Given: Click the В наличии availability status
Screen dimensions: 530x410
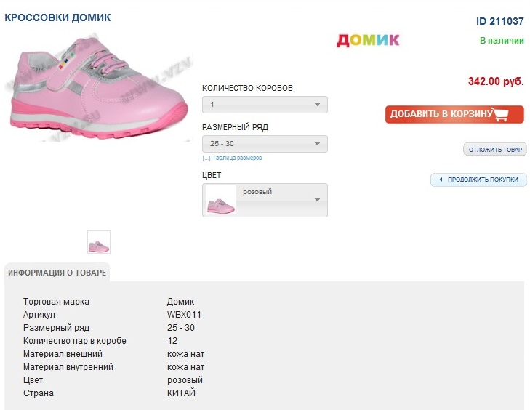Looking at the screenshot, I should point(502,41).
